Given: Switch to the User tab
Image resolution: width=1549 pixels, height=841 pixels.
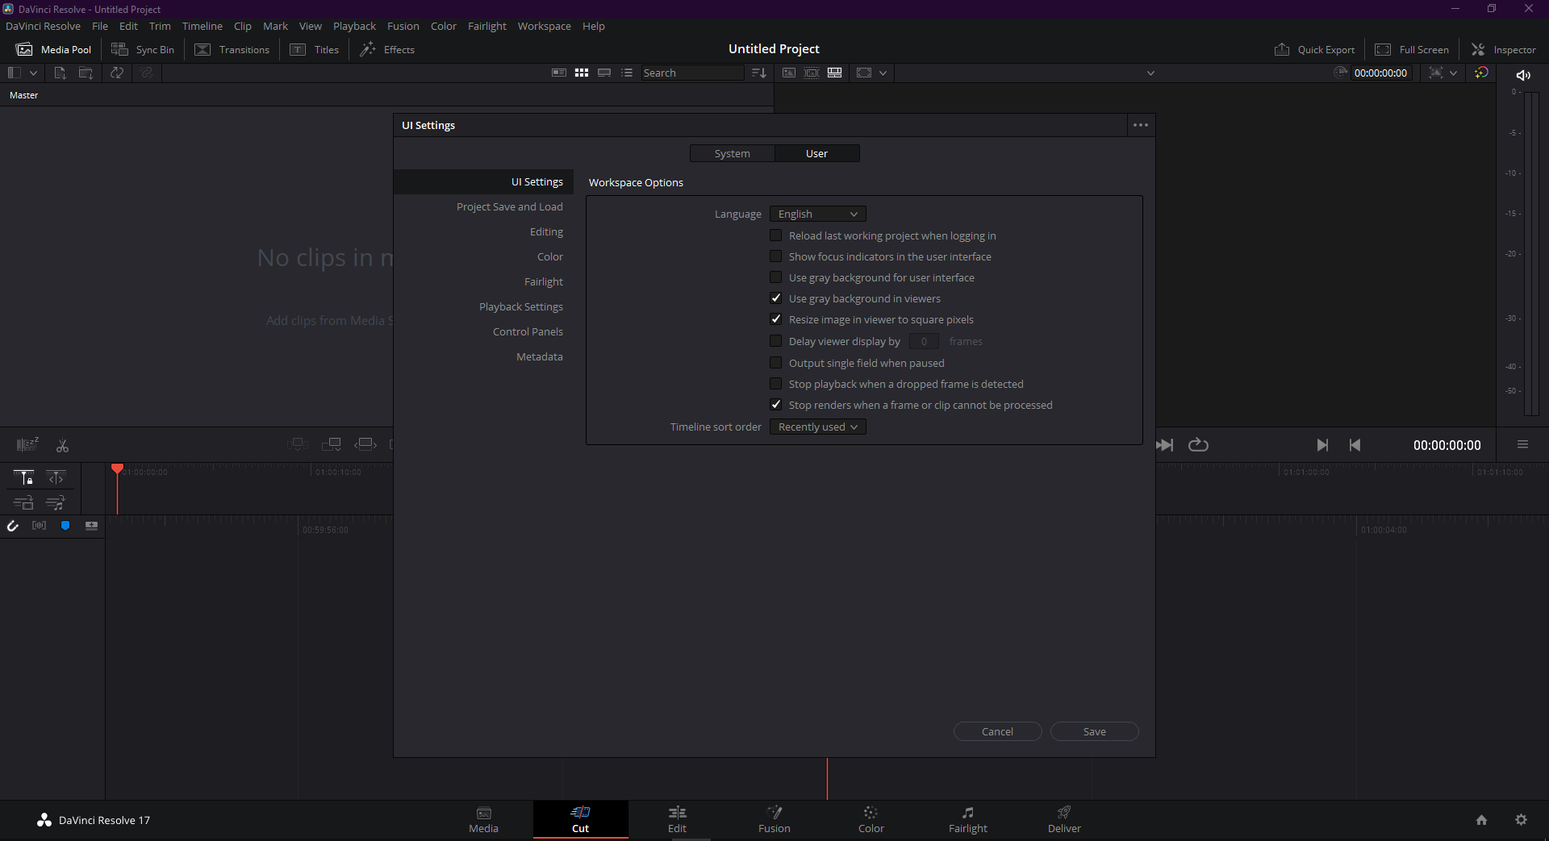Looking at the screenshot, I should tap(817, 153).
